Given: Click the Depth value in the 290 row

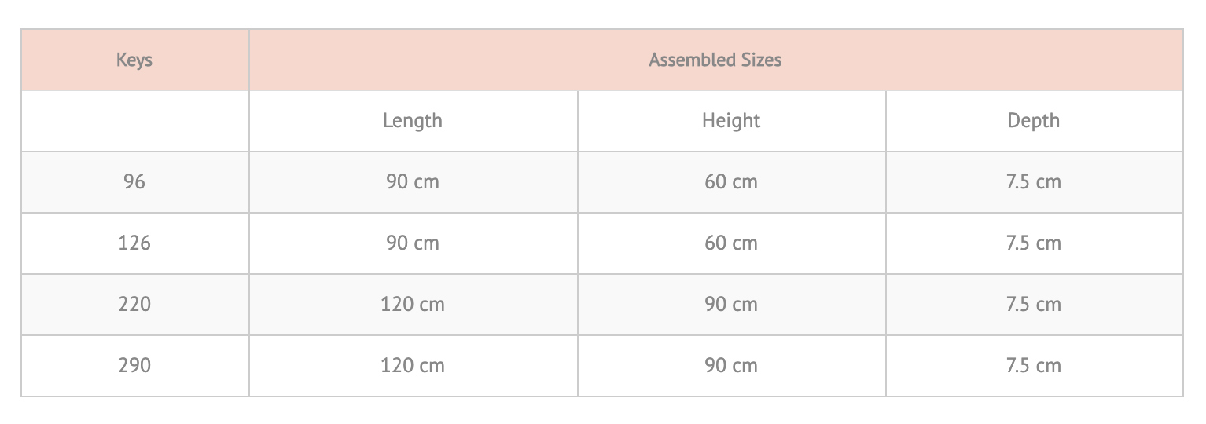Looking at the screenshot, I should click(1033, 365).
